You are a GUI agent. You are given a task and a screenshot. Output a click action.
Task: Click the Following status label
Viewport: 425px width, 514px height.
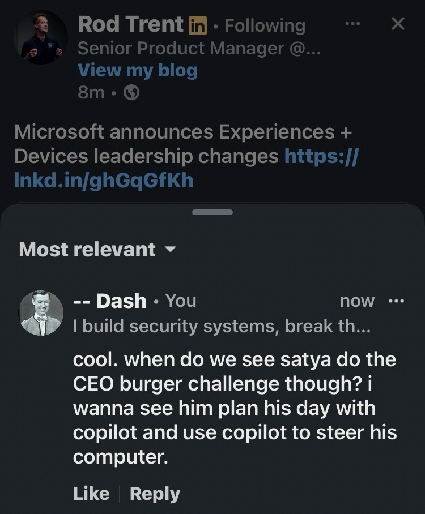tap(265, 25)
